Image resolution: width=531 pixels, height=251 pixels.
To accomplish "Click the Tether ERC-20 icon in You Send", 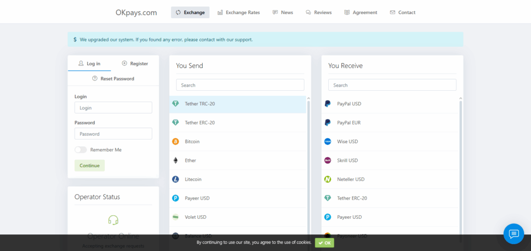I will click(x=175, y=122).
